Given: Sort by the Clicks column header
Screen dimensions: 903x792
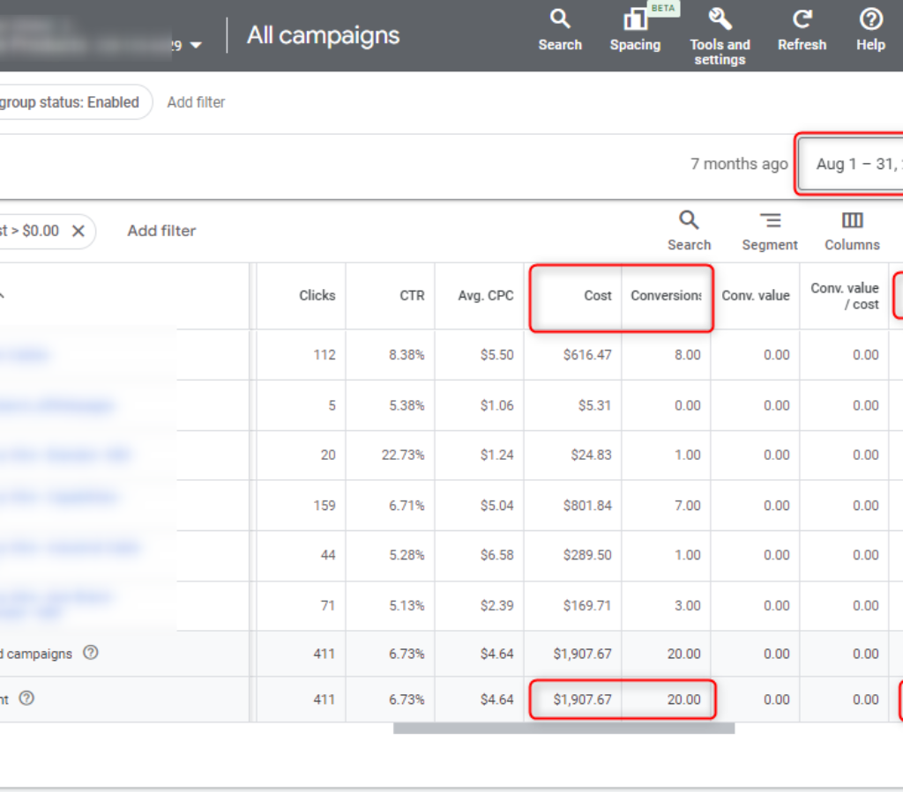Looking at the screenshot, I should click(x=317, y=296).
